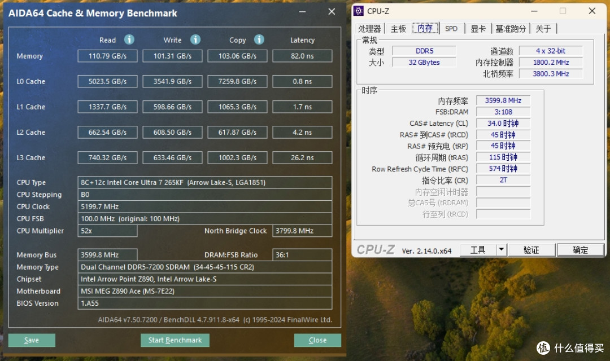Click the L1 Cache Latency value 1.7 ns
This screenshot has height=361, width=610.
pyautogui.click(x=302, y=107)
